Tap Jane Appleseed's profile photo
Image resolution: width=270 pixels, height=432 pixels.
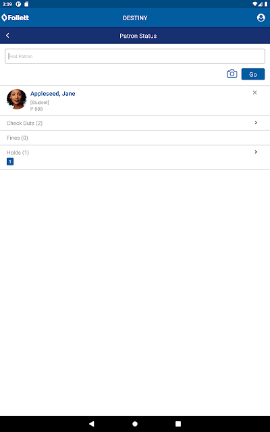tap(16, 99)
